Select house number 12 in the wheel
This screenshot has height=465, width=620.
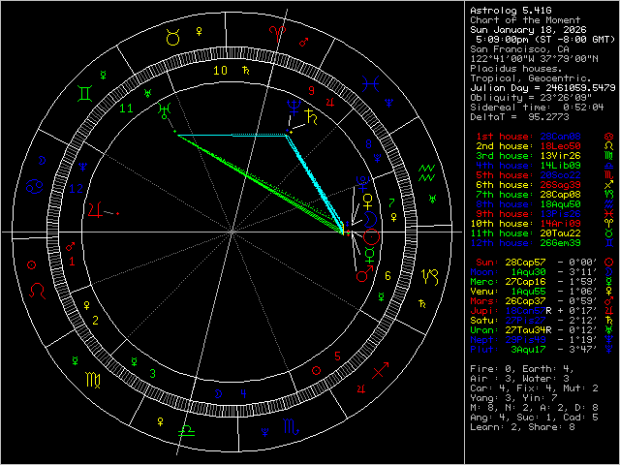pos(76,189)
